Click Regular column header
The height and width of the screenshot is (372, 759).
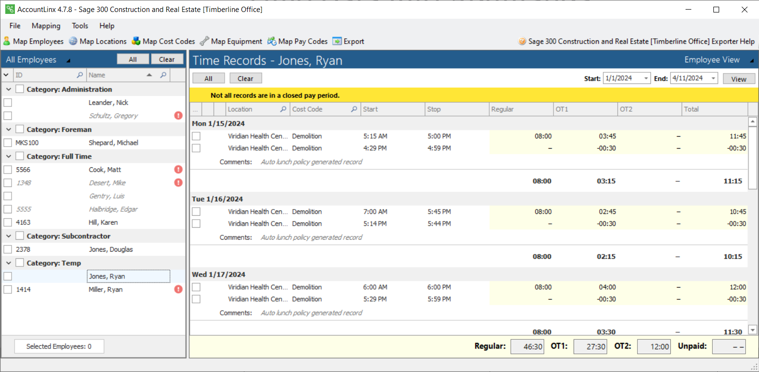[521, 109]
